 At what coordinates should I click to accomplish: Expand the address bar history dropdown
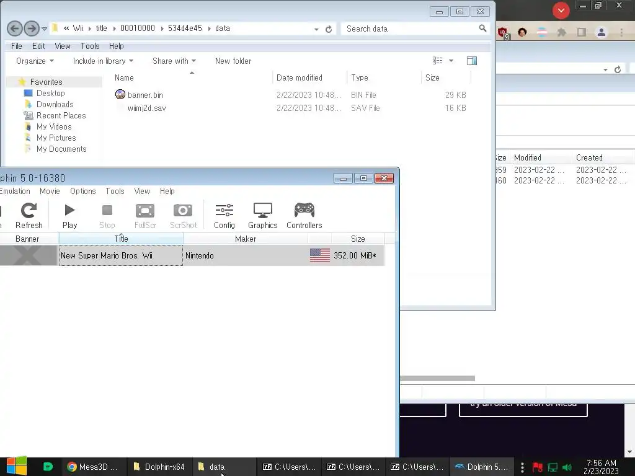[316, 29]
